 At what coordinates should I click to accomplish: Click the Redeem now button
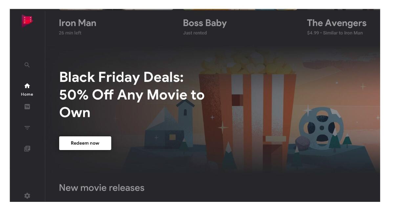(85, 143)
